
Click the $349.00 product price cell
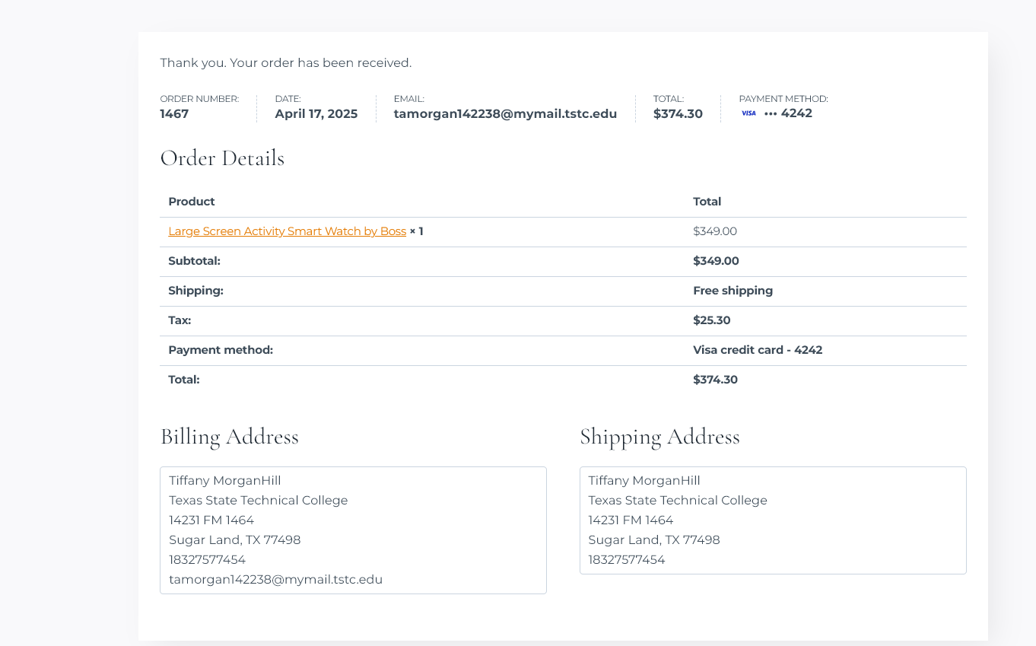715,231
